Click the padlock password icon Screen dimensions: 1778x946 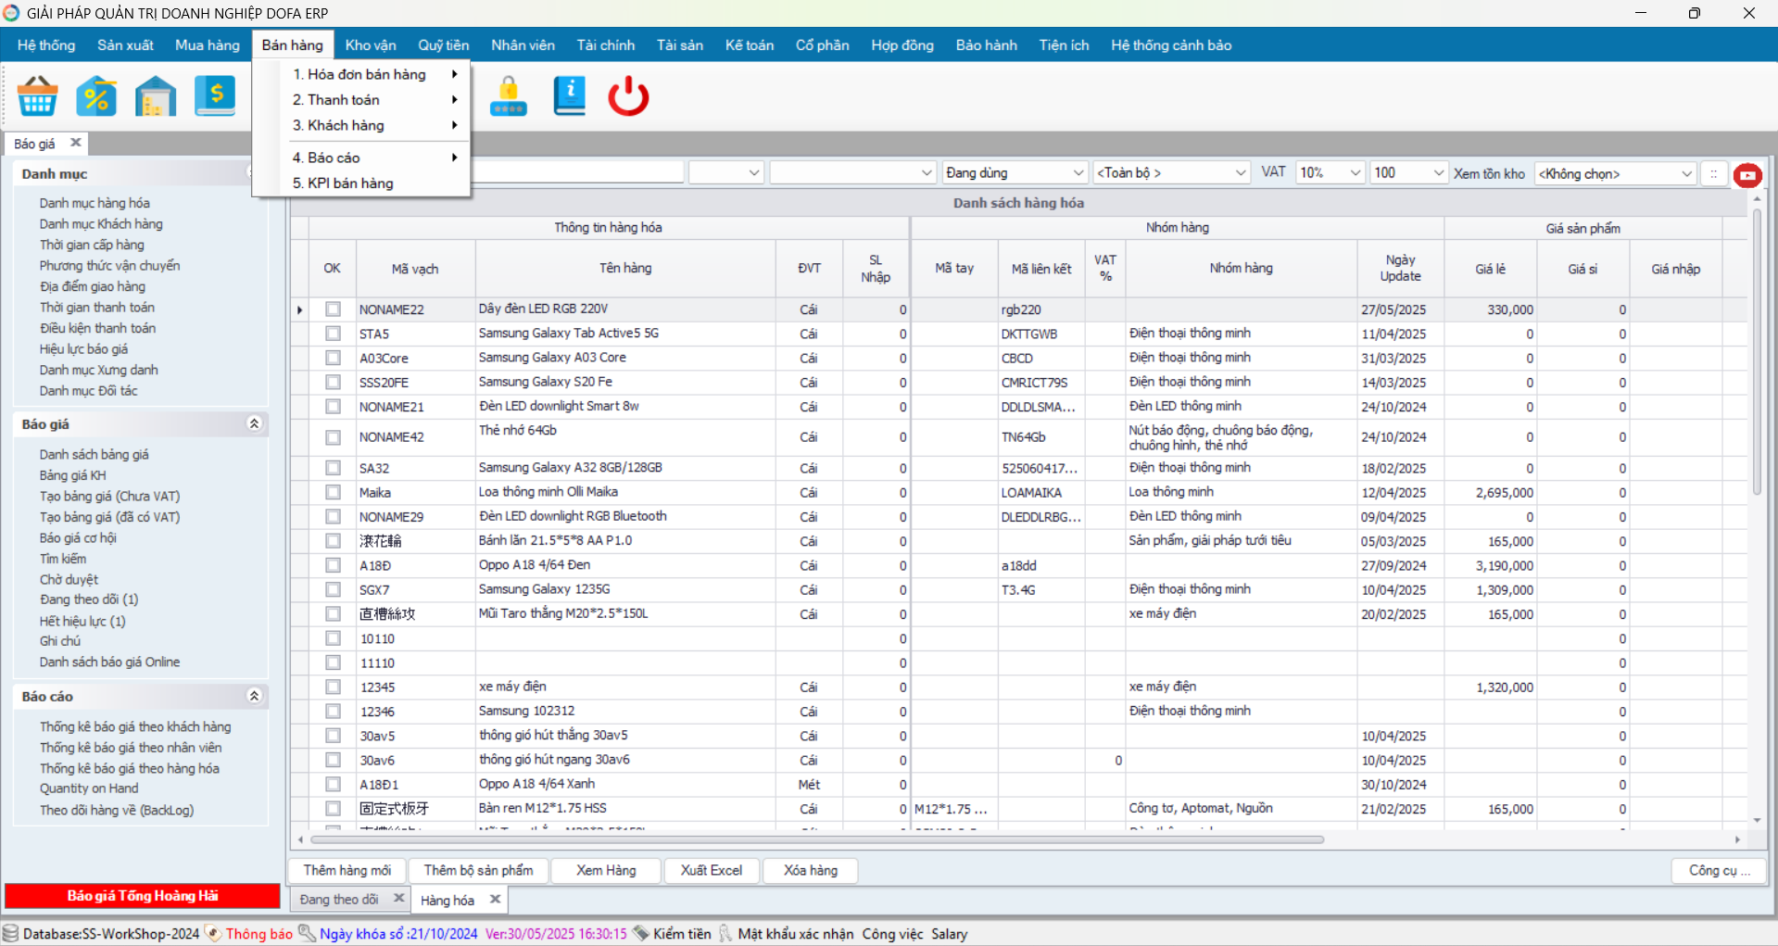point(509,95)
